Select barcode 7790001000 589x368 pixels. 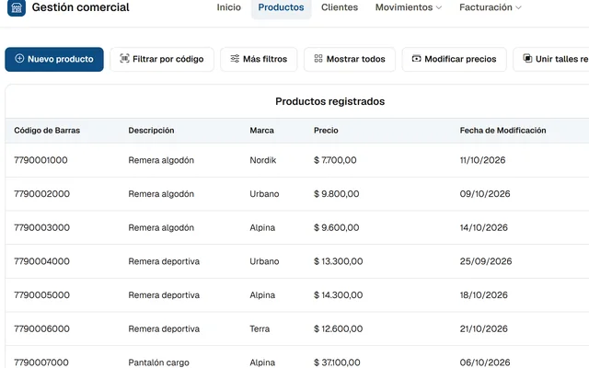click(40, 160)
